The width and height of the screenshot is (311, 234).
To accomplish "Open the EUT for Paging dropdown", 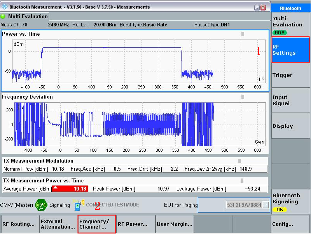I will [266, 205].
